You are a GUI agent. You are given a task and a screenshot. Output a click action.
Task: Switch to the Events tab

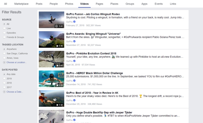tap(159, 4)
